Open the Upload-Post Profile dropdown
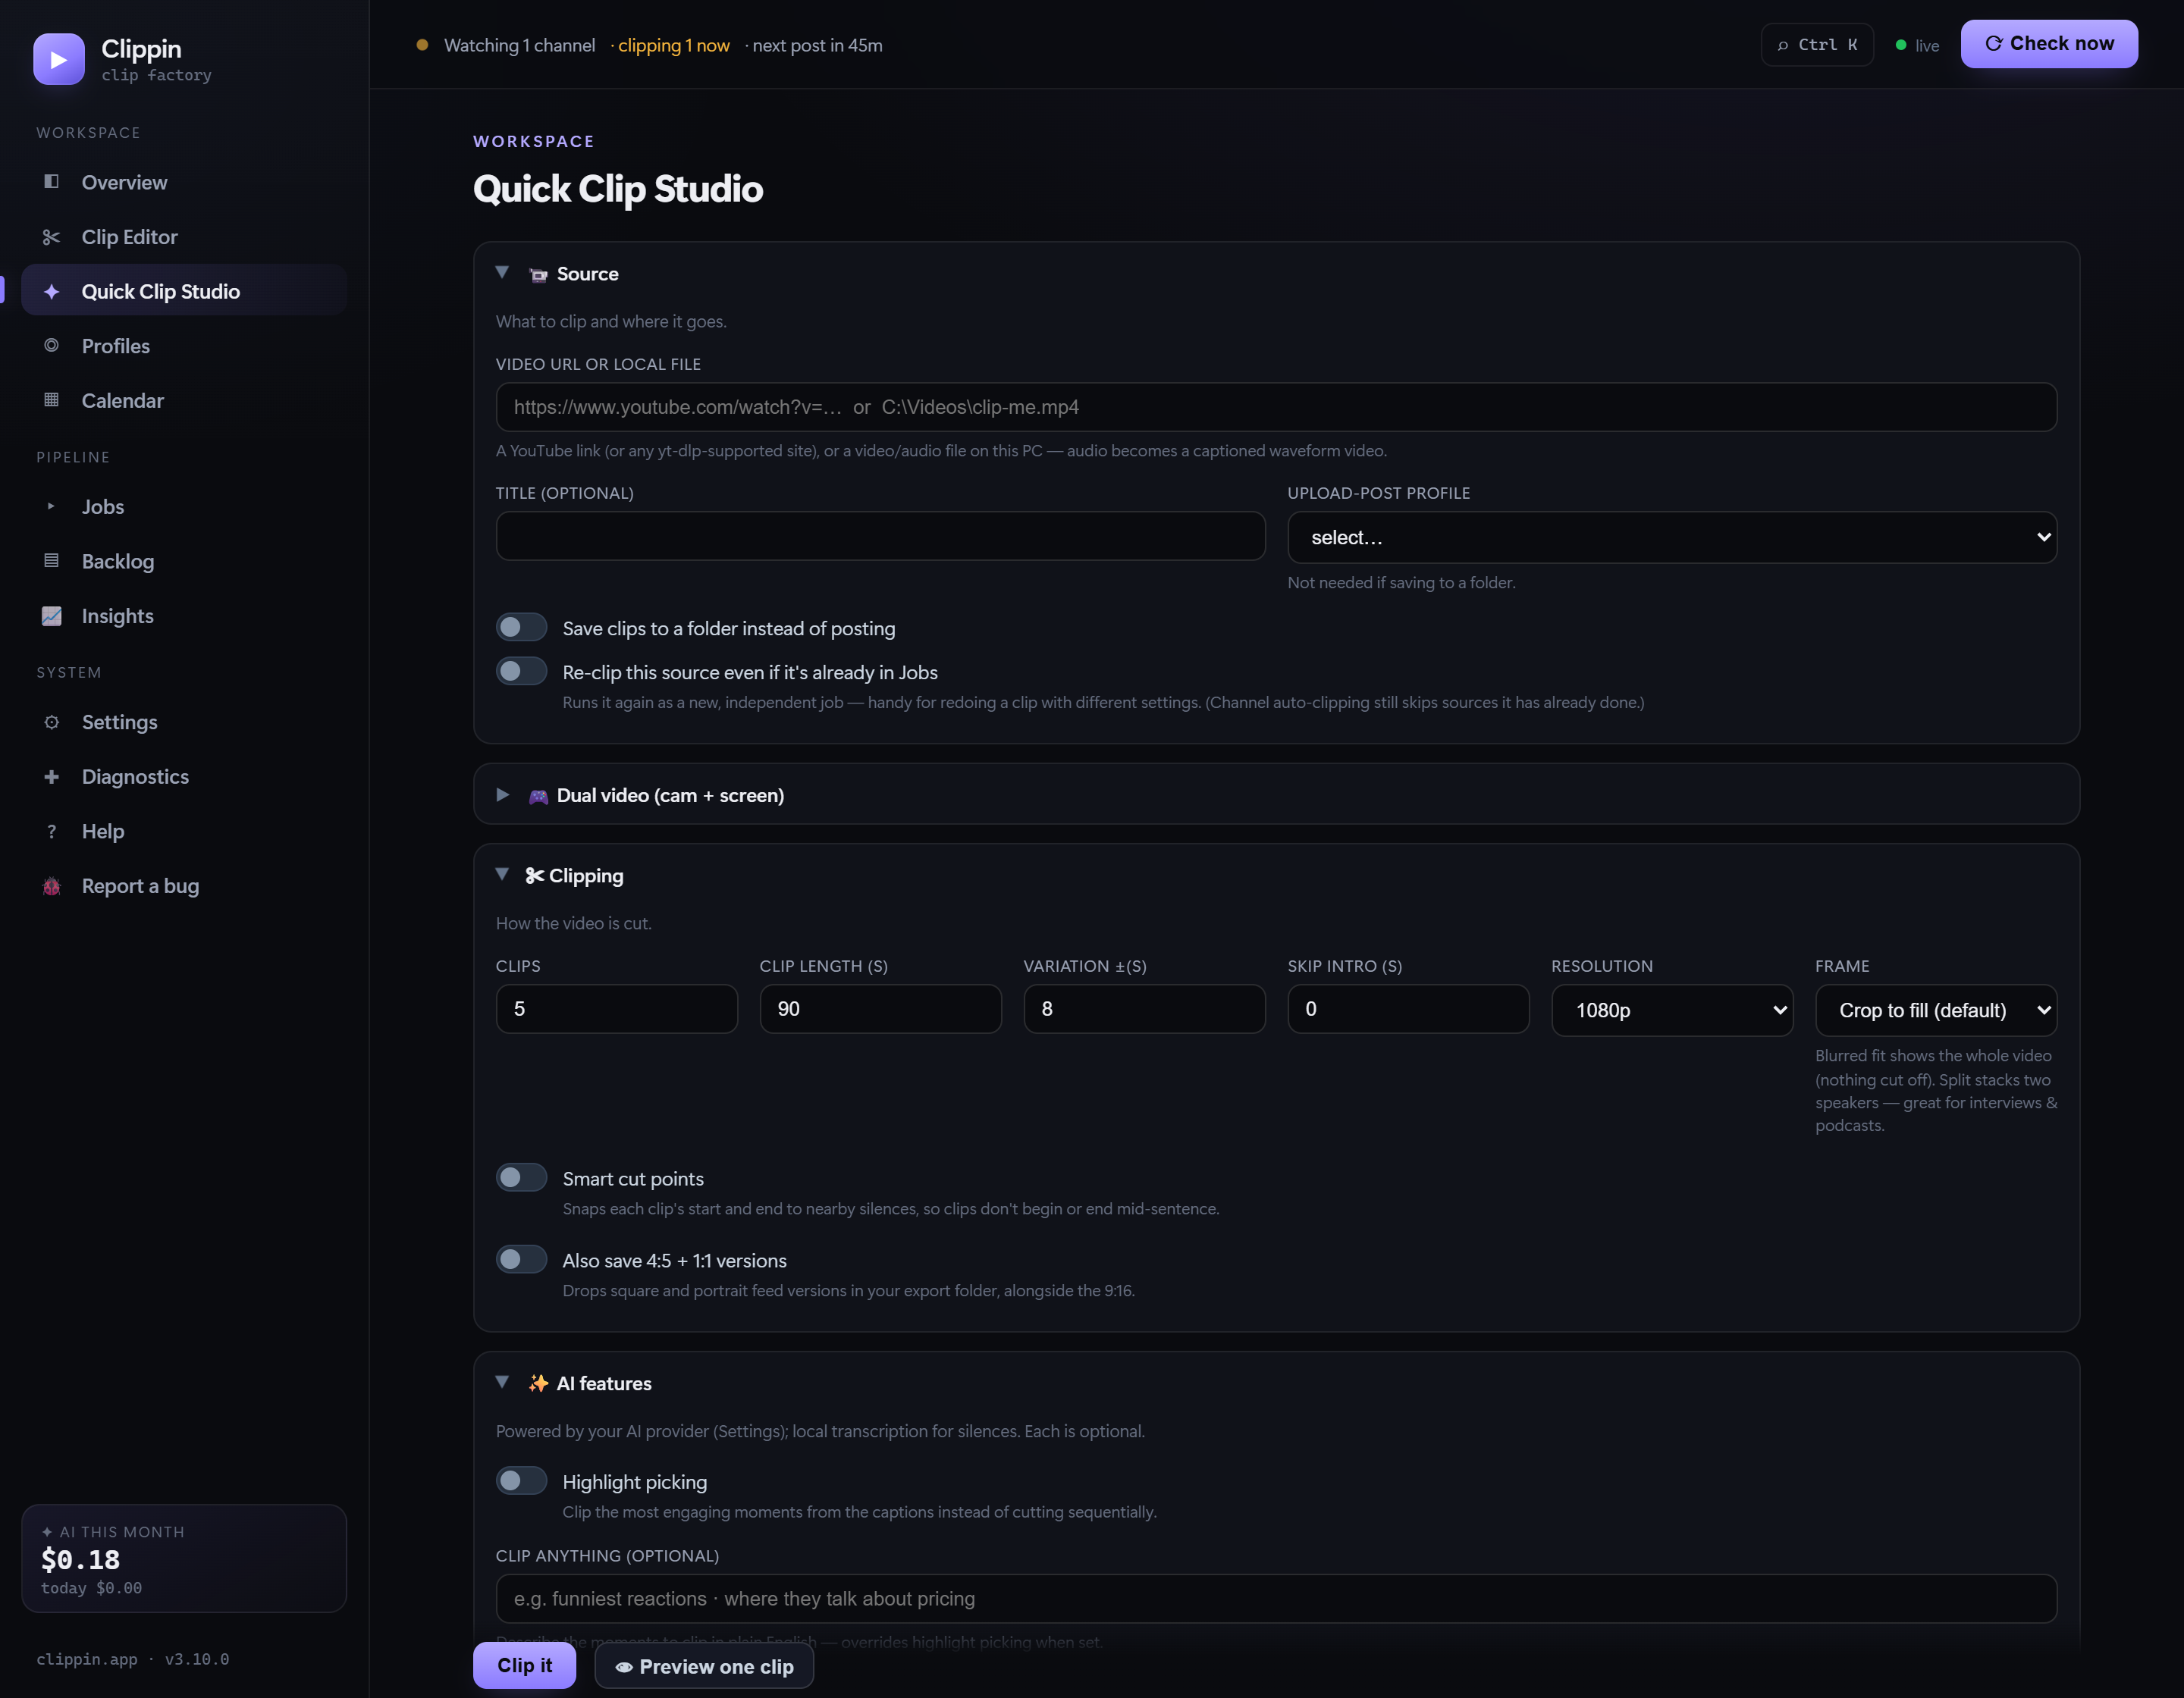Viewport: 2184px width, 1698px height. click(x=1672, y=537)
